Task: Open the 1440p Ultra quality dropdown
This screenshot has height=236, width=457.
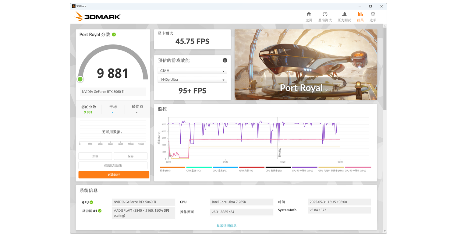Action: [x=192, y=79]
